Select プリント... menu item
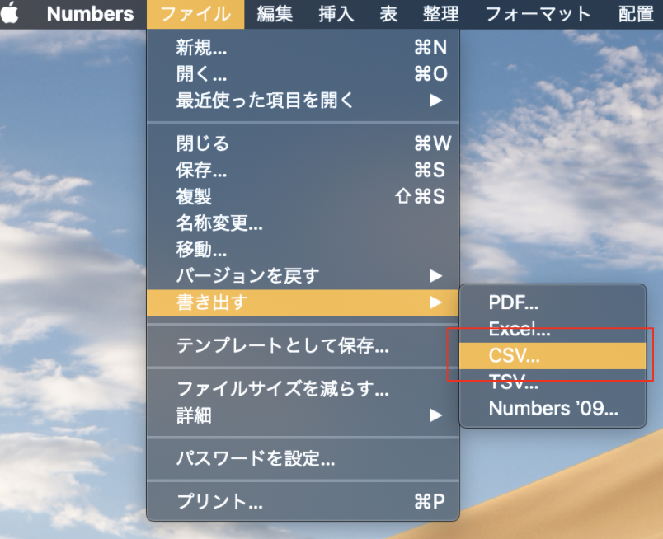This screenshot has height=539, width=663. 303,501
